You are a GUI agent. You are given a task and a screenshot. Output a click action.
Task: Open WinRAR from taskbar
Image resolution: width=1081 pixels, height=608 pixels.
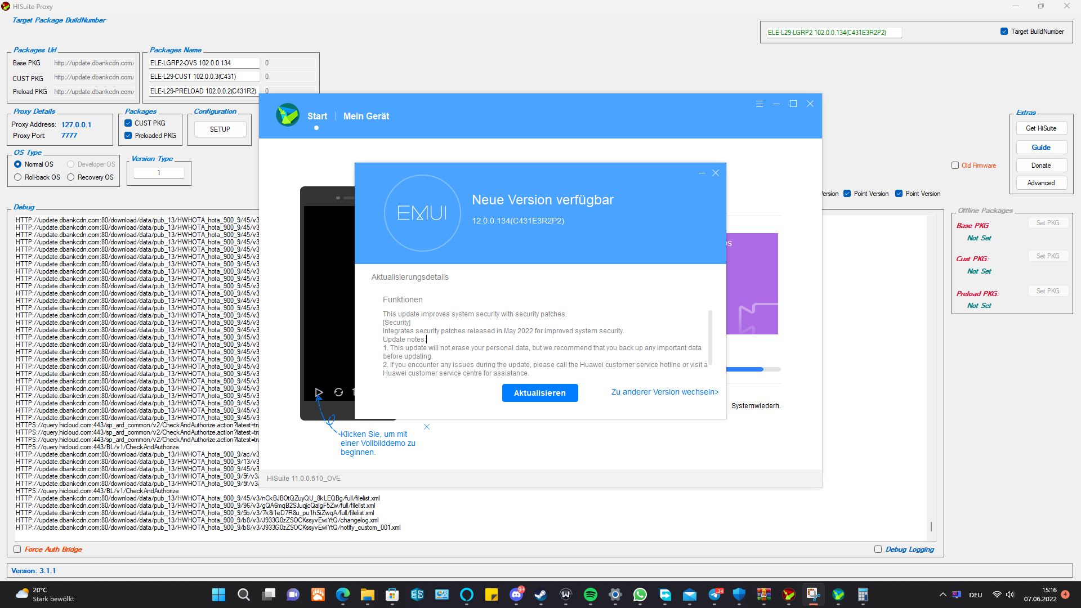(764, 594)
